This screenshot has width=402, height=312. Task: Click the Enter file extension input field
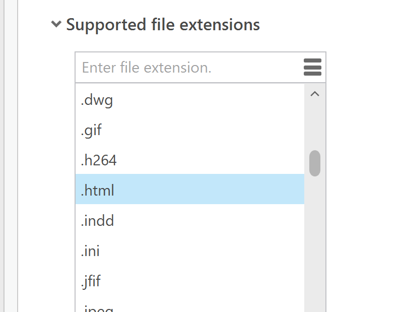189,68
